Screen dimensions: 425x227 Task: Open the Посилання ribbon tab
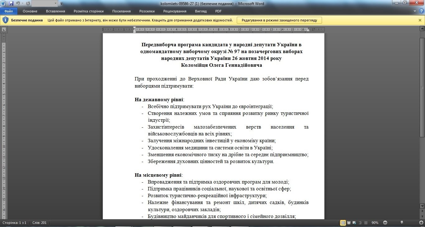pos(121,11)
